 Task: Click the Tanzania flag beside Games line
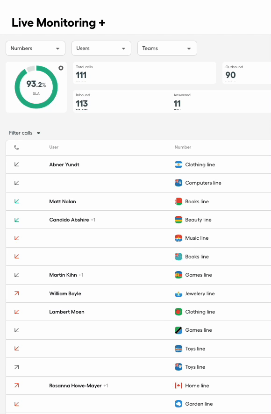coord(178,330)
